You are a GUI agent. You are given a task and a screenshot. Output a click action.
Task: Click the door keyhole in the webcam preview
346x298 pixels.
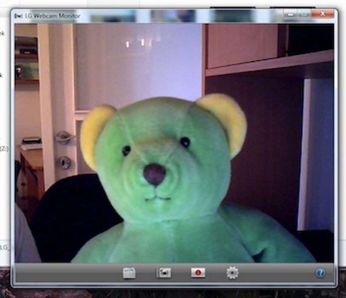64,163
